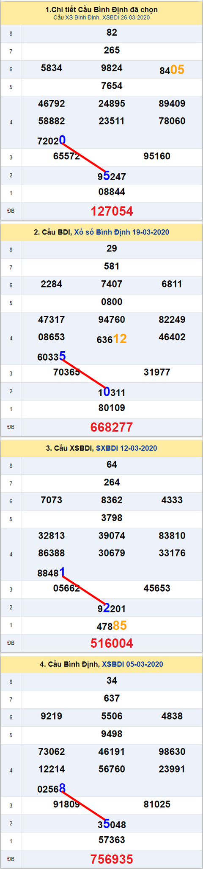Select special prize number 127054
The width and height of the screenshot is (203, 869).
(x=112, y=211)
